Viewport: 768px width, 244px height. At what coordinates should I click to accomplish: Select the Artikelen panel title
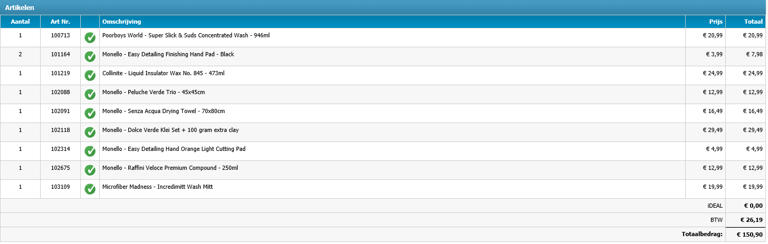click(x=20, y=7)
